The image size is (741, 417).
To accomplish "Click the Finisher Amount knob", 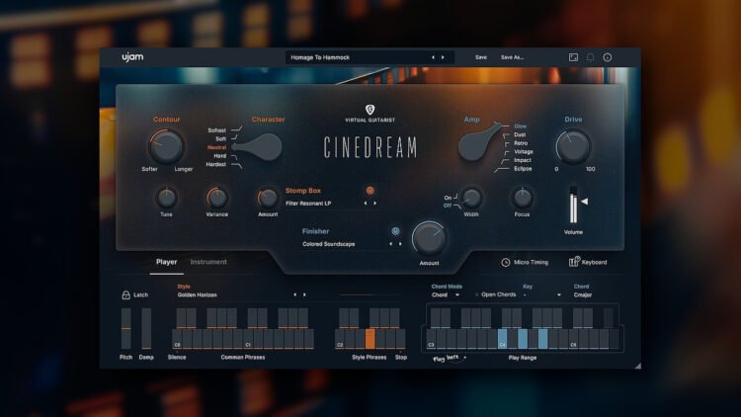I will [x=429, y=239].
